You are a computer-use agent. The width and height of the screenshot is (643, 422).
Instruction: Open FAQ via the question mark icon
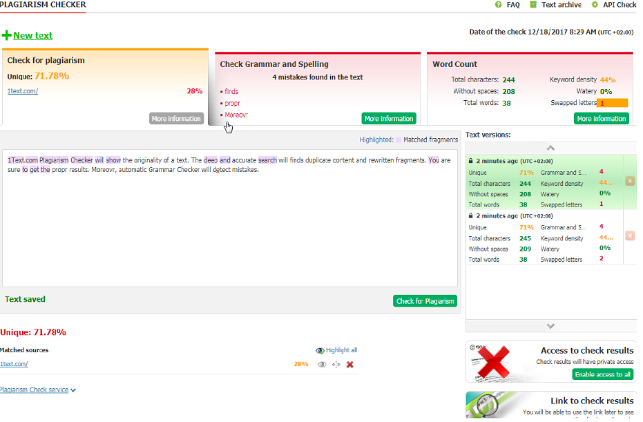[498, 5]
